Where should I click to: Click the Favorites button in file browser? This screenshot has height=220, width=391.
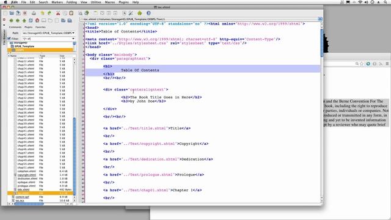tap(40, 27)
